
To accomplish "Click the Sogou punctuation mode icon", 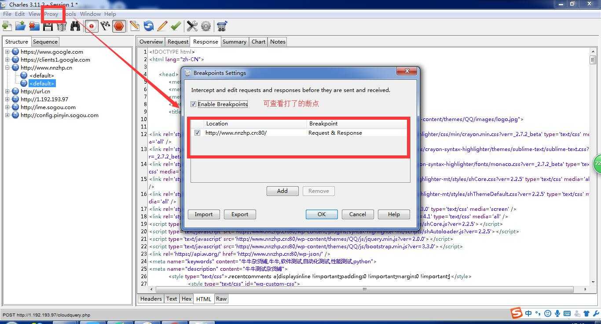I will coord(538,313).
